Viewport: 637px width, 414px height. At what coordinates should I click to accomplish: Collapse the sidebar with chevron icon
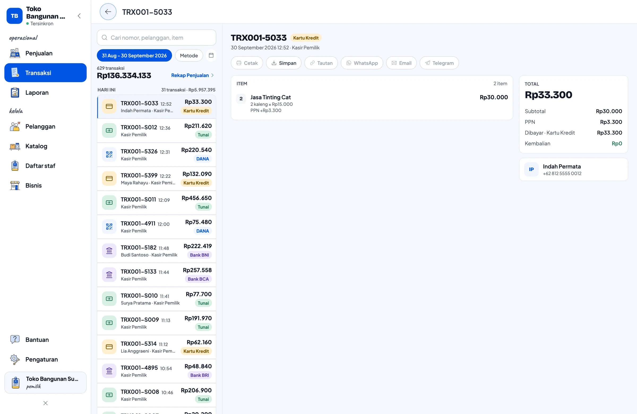[x=79, y=16]
